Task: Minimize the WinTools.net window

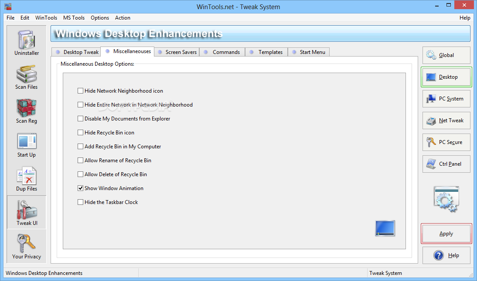Action: pos(437,5)
